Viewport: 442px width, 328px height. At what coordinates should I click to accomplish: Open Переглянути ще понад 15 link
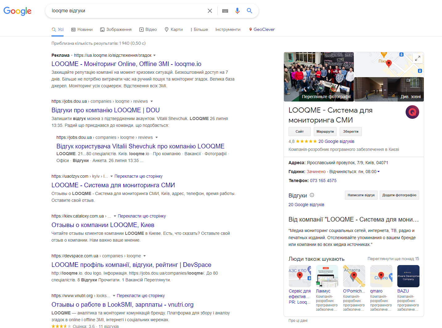tap(393, 259)
